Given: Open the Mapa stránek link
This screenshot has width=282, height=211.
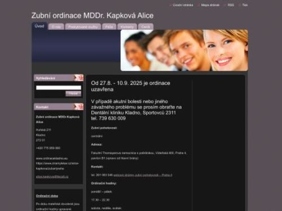Looking at the screenshot, I should 210,5.
